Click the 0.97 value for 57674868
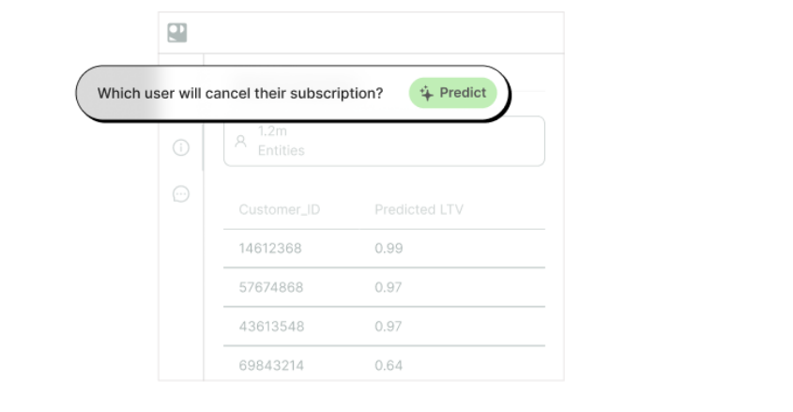Image resolution: width=793 pixels, height=412 pixels. click(389, 287)
